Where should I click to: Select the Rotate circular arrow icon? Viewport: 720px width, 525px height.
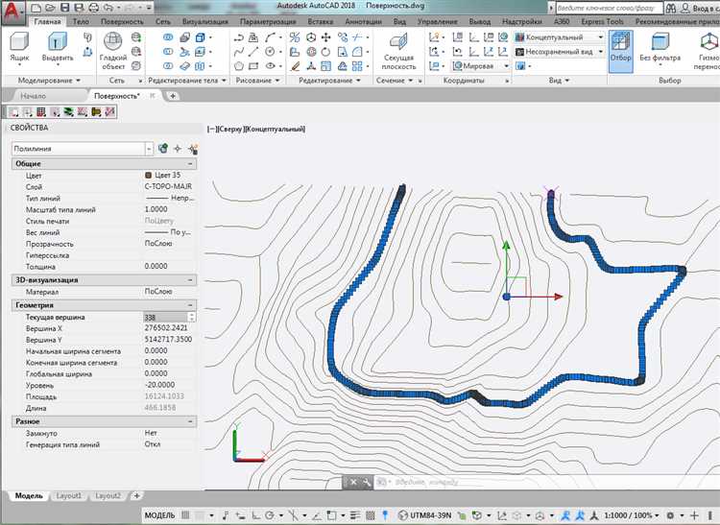tap(325, 52)
